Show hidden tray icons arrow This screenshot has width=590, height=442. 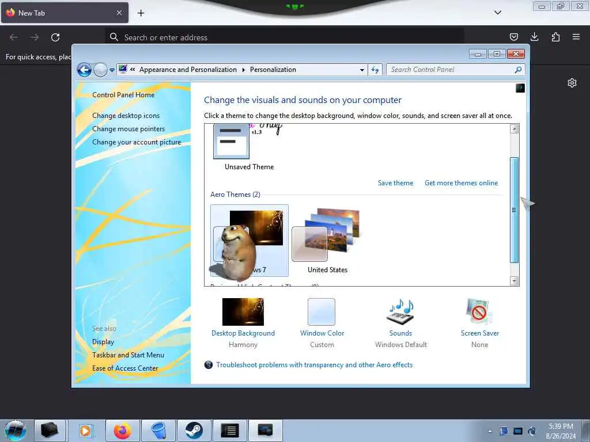(490, 431)
